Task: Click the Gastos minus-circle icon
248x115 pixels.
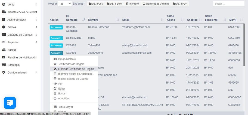Action: [4, 27]
